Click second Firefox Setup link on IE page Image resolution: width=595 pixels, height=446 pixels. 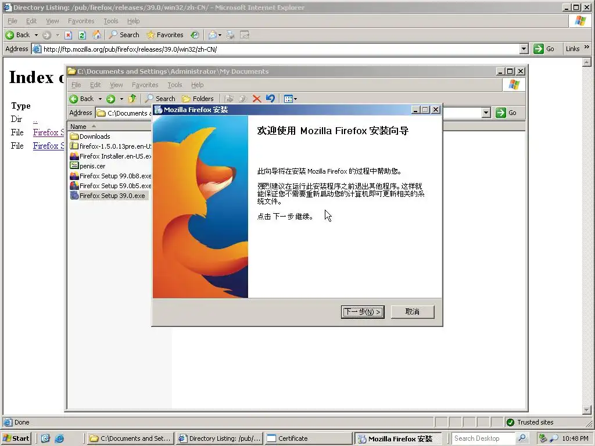[x=48, y=146]
